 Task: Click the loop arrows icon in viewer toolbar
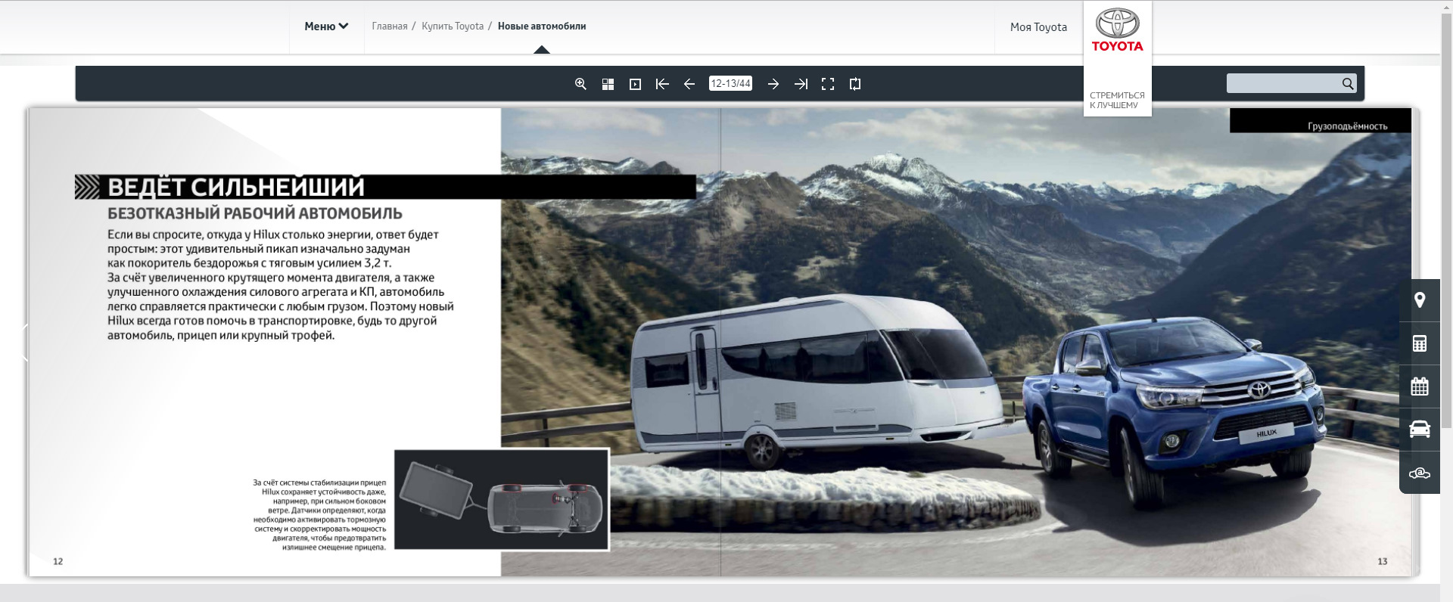(855, 84)
